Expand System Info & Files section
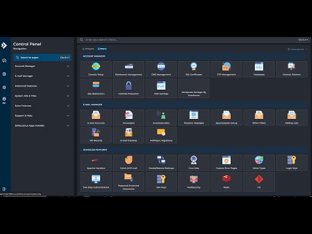 point(42,96)
